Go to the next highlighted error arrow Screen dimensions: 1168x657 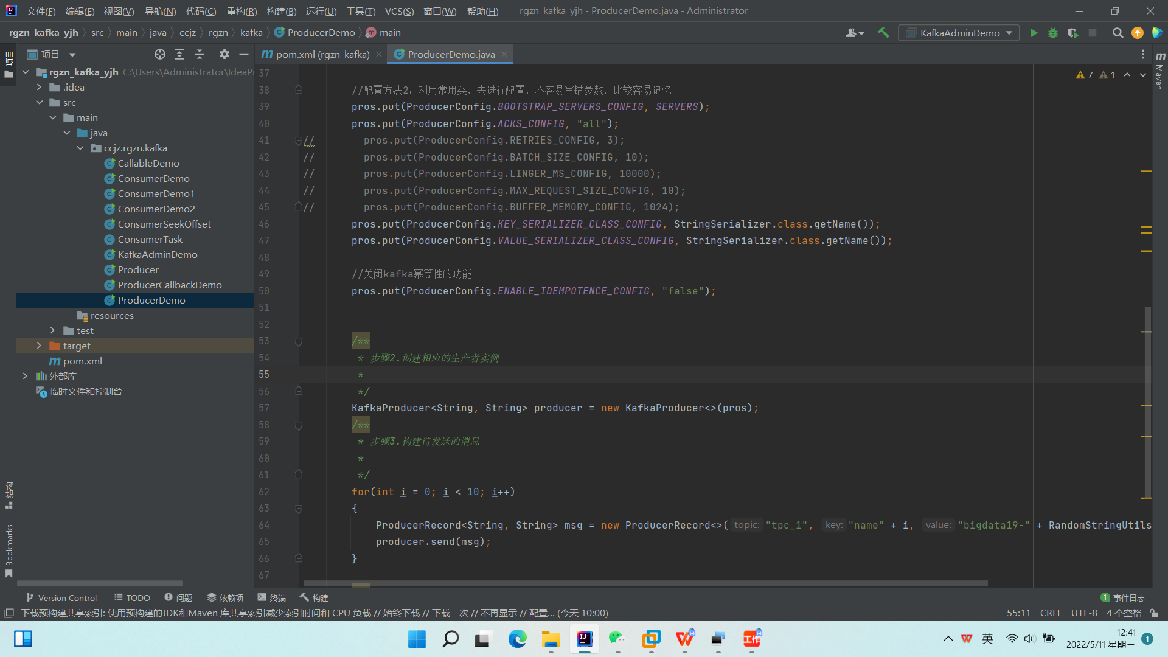(x=1143, y=75)
